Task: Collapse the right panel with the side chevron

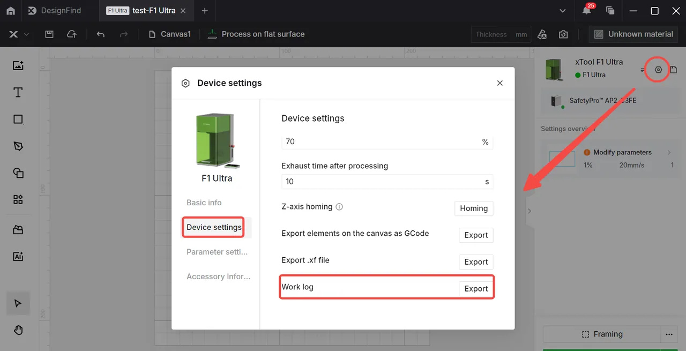Action: tap(530, 211)
